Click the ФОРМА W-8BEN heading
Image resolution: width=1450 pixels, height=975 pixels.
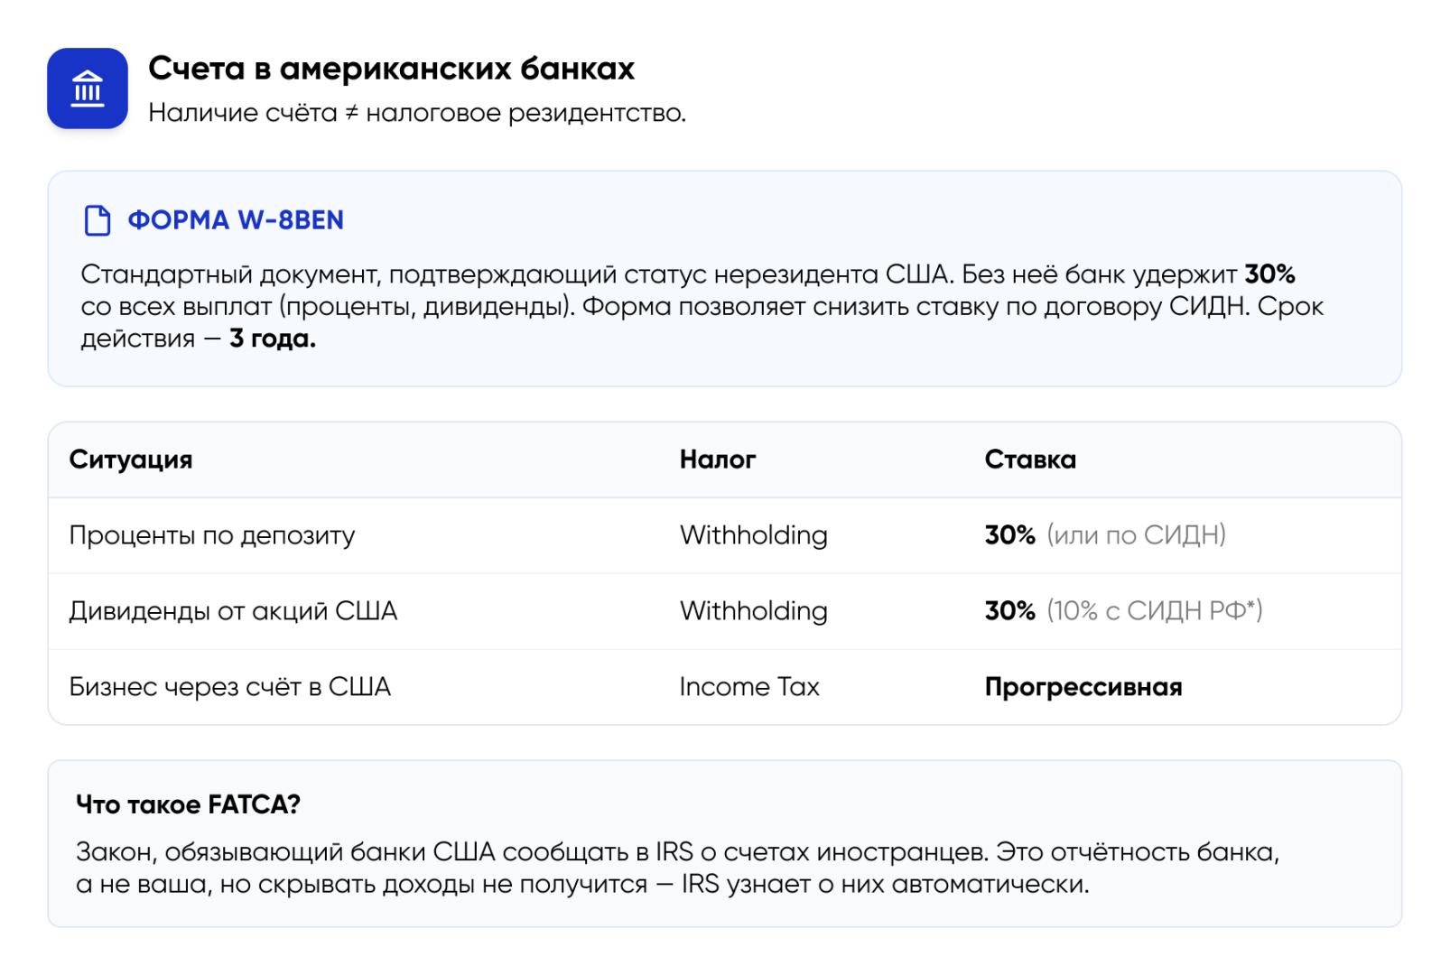pos(236,220)
